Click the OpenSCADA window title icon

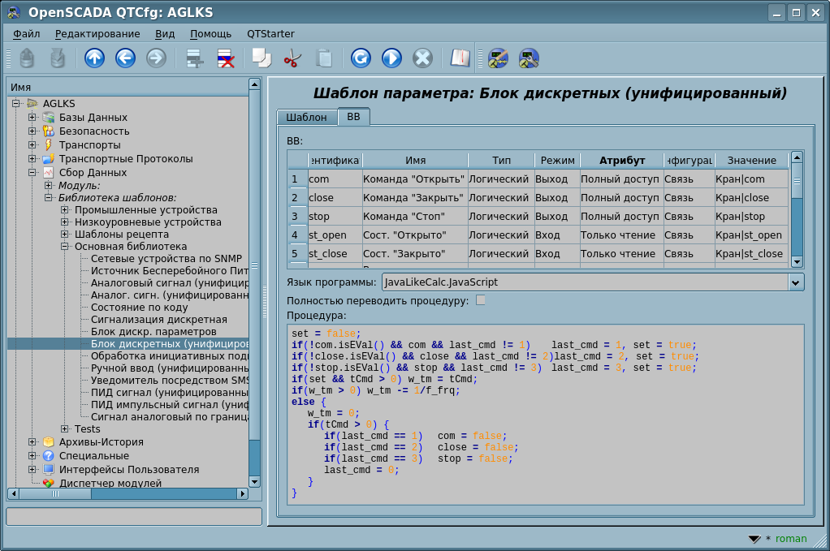14,12
